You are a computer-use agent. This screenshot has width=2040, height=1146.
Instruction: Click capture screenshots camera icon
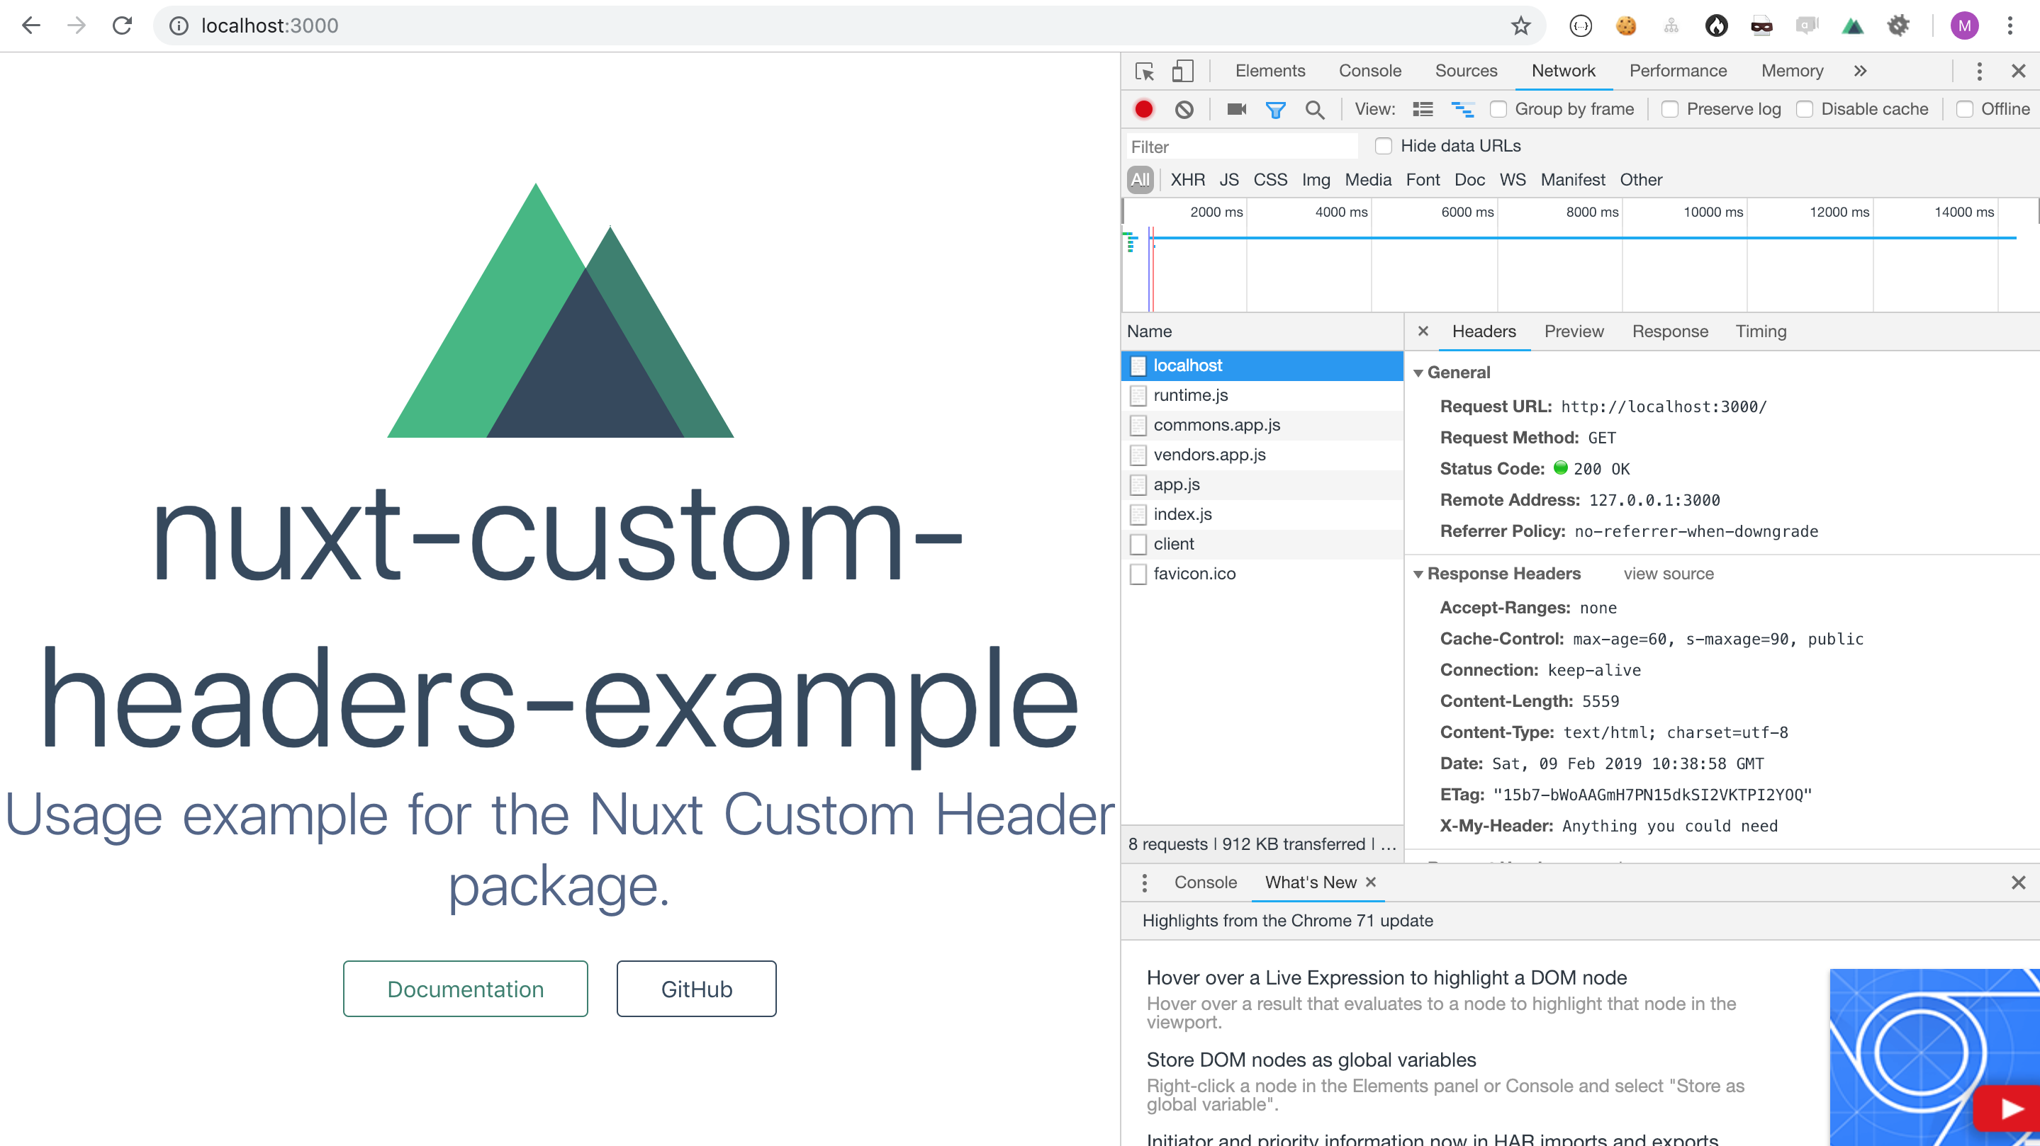[1236, 109]
